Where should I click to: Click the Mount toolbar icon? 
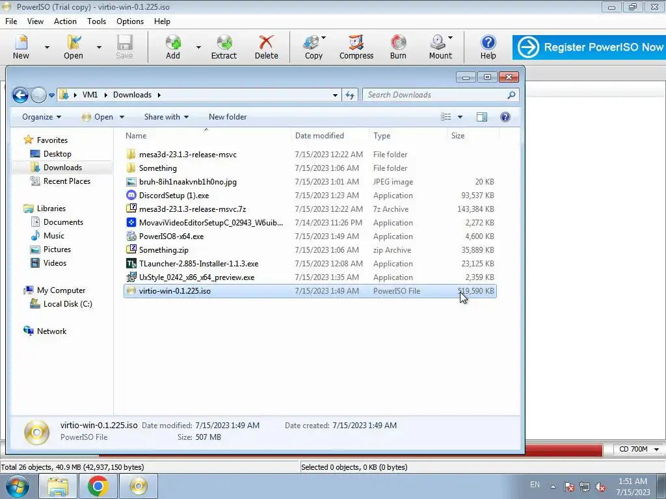pos(440,47)
